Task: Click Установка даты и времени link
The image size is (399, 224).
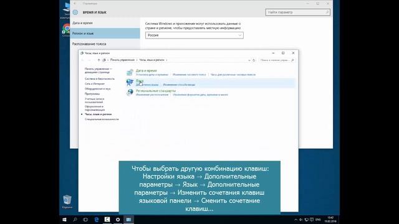Action: [152, 75]
